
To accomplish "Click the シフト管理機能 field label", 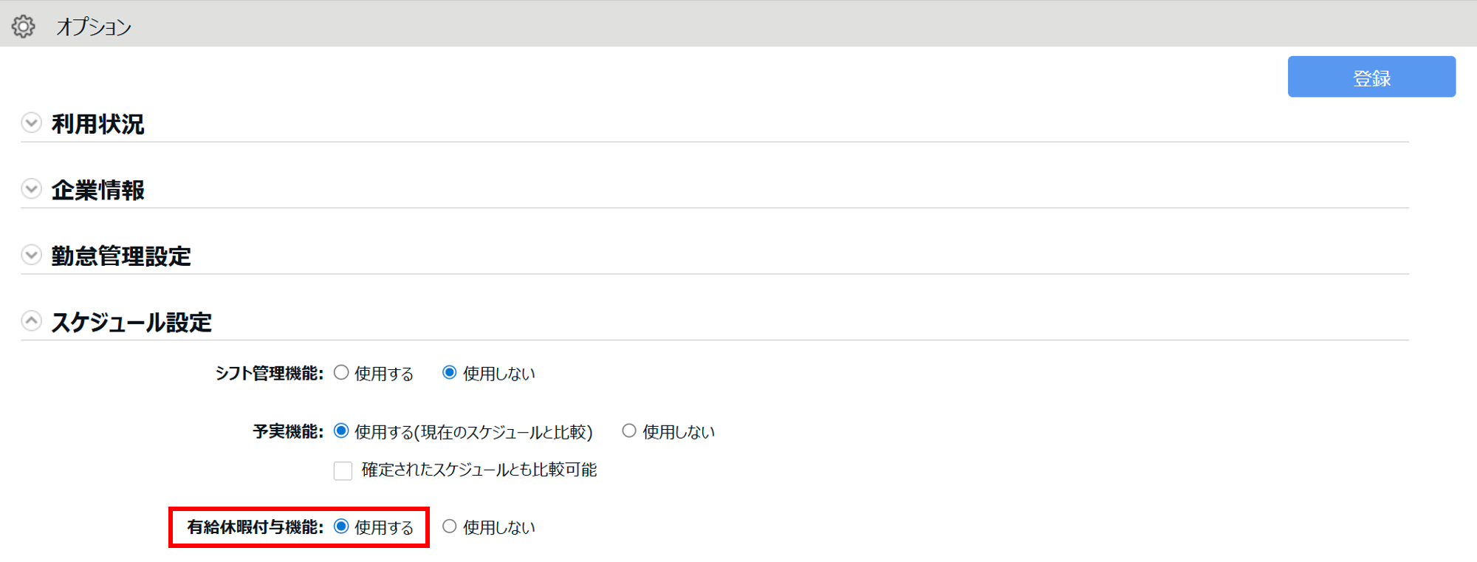I will click(x=269, y=374).
